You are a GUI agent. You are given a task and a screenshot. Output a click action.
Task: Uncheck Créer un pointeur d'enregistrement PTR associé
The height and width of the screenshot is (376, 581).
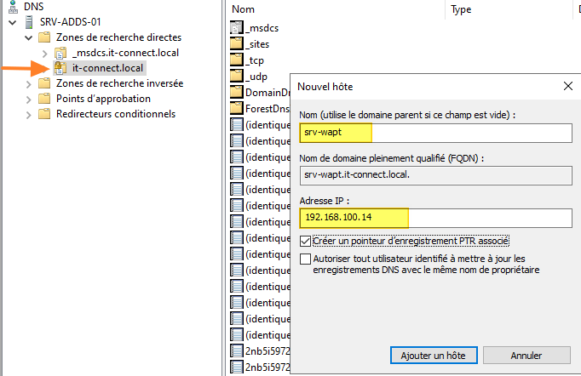[x=305, y=242]
